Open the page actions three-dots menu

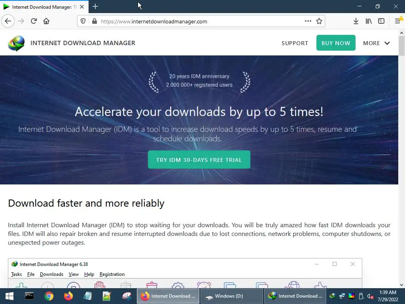click(x=308, y=21)
